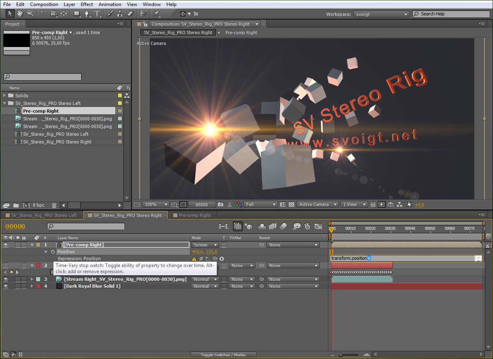Switch to SV_Stereo_Rig_PRO Stereo Left timeline tab
Screen dimensions: 493x359
click(41, 215)
